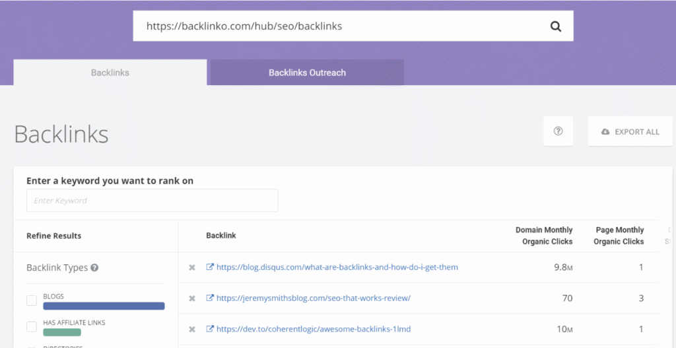Image resolution: width=676 pixels, height=348 pixels.
Task: Click the URL search field with backlinko.com
Action: (353, 26)
